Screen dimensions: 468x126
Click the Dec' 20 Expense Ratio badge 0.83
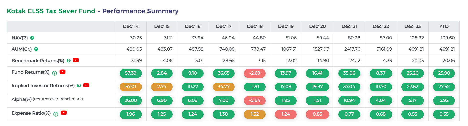(317, 114)
